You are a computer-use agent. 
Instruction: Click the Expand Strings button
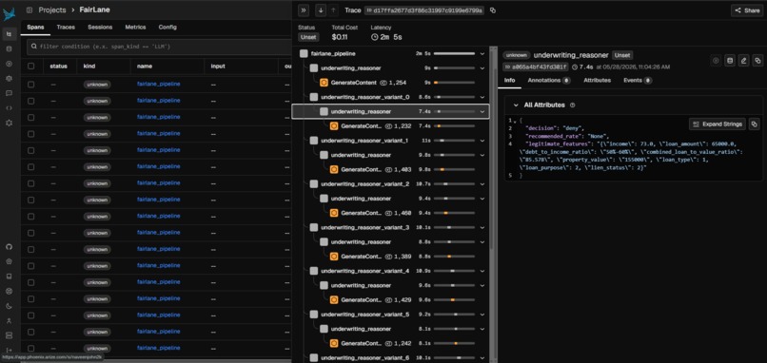tap(718, 124)
